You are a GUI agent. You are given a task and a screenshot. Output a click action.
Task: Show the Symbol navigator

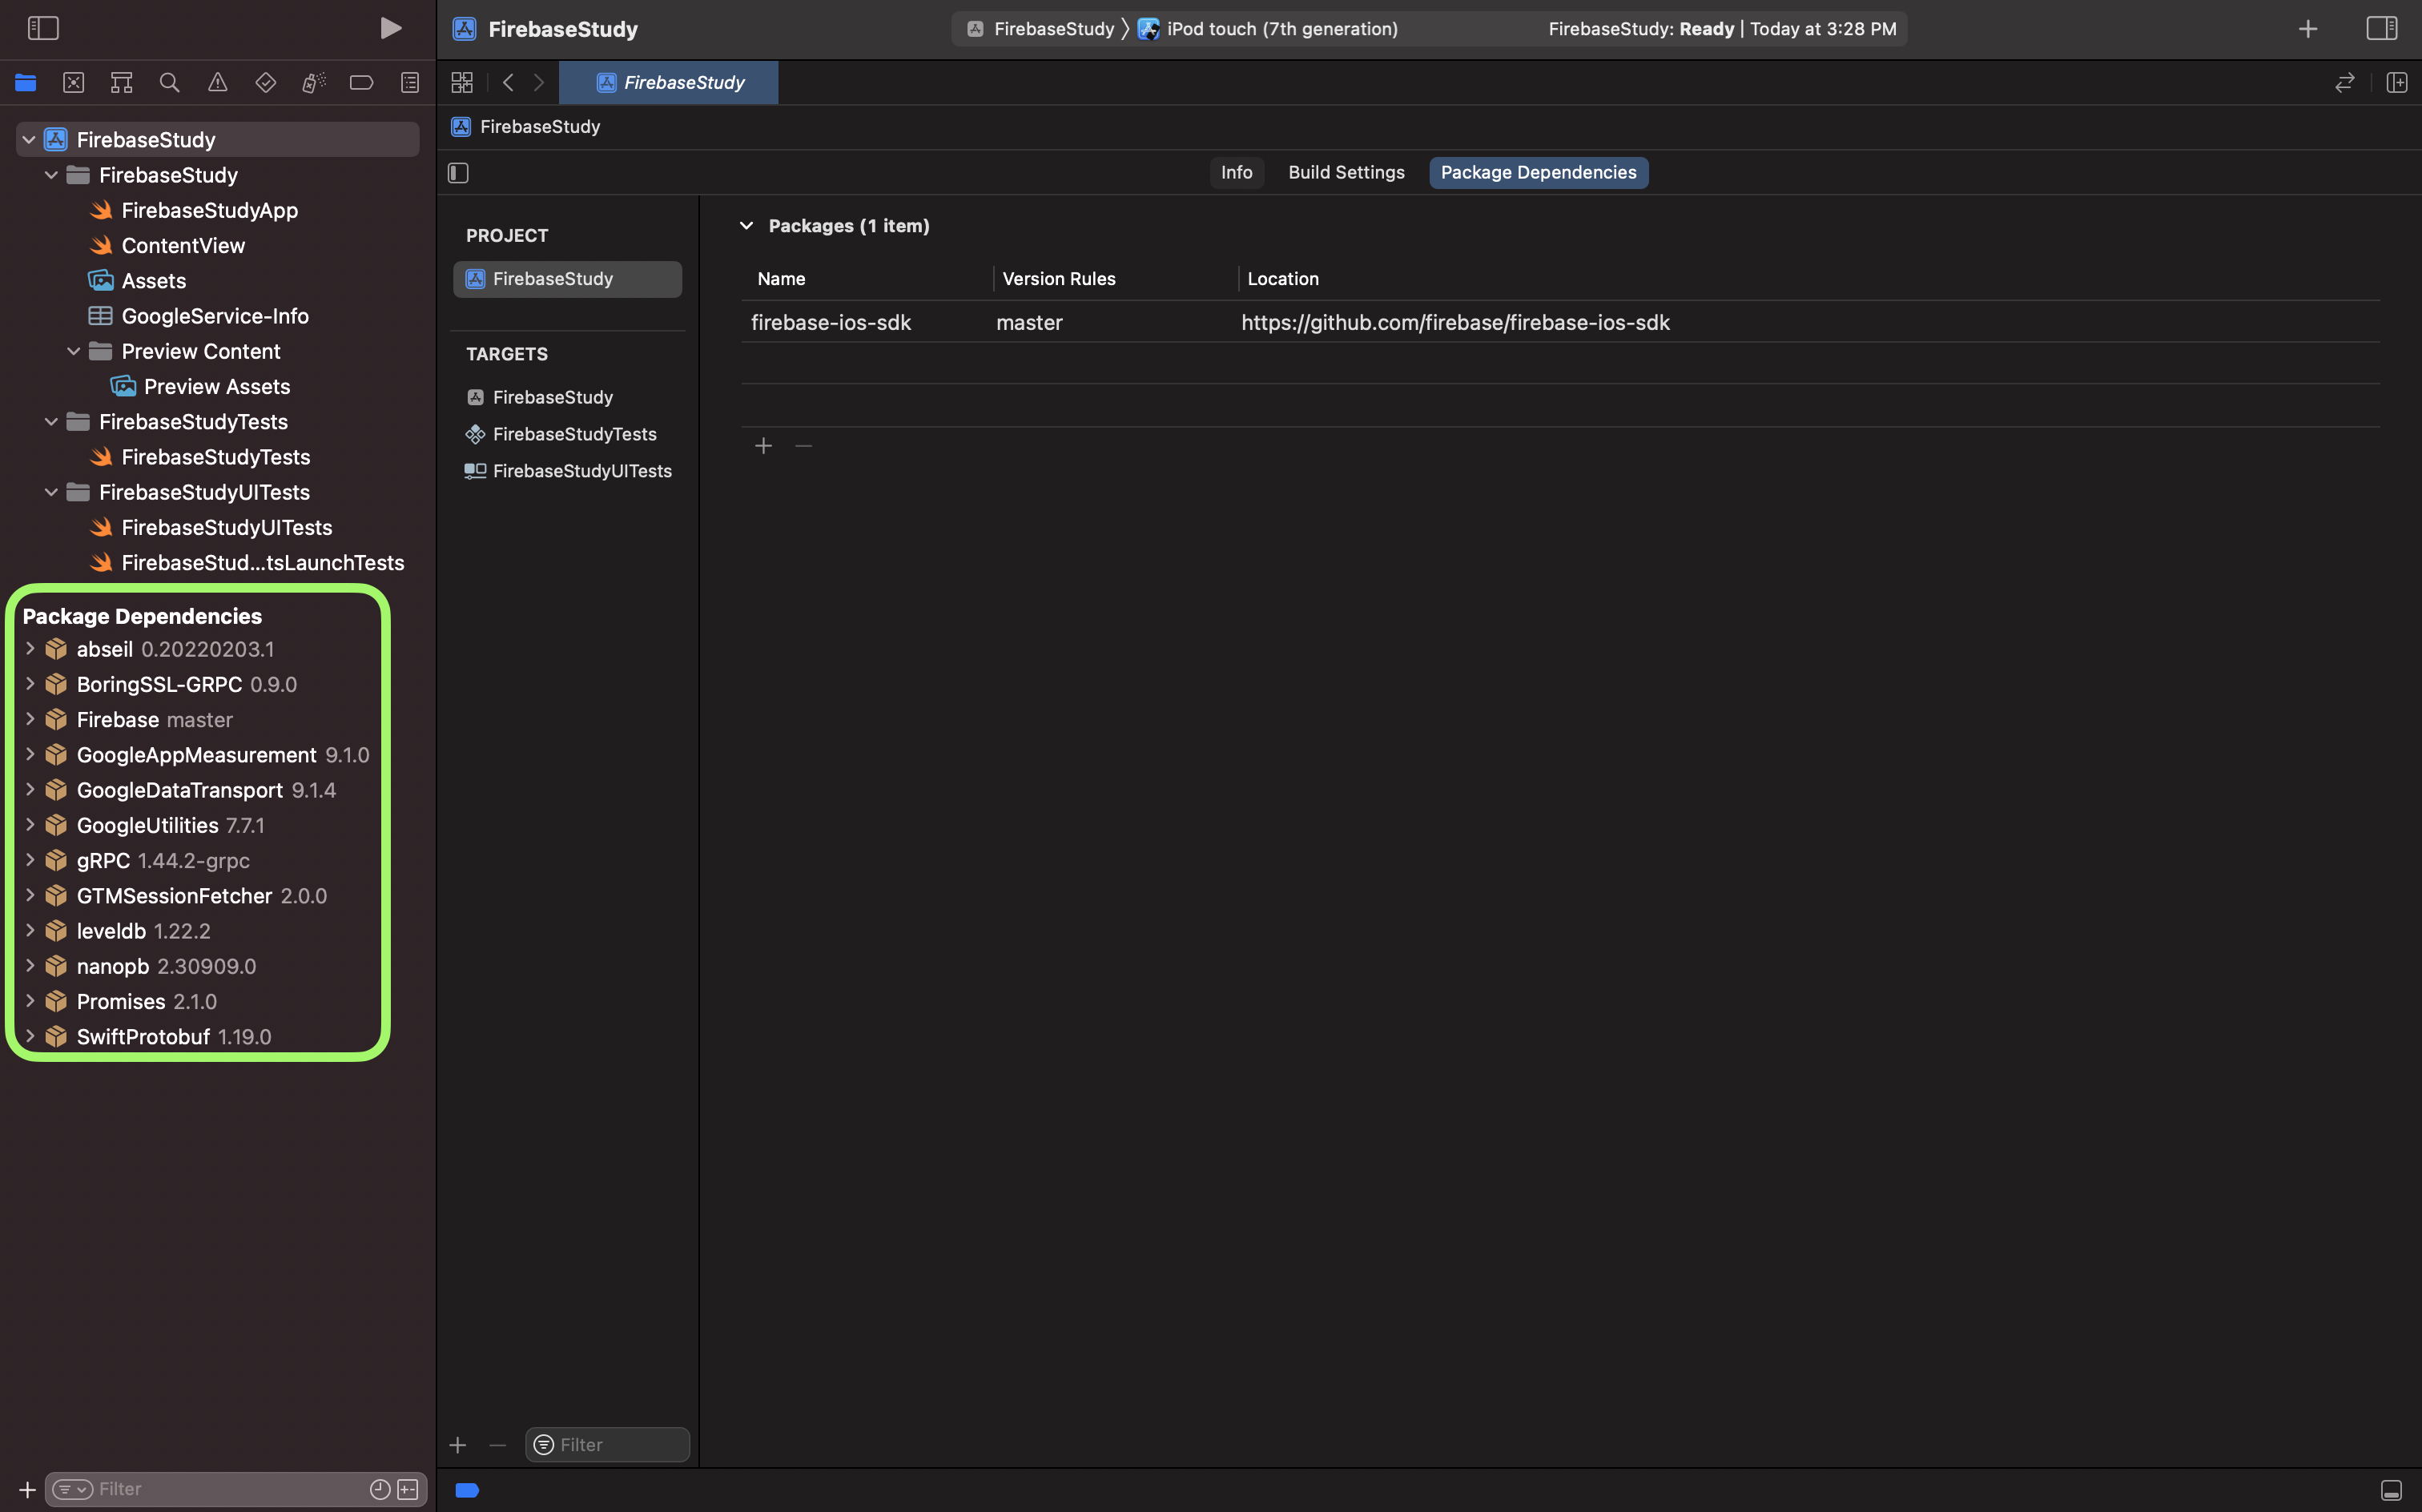(x=121, y=82)
